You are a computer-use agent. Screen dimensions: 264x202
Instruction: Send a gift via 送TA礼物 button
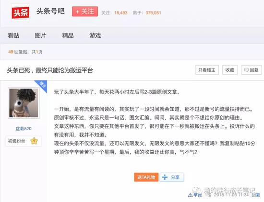146,177
